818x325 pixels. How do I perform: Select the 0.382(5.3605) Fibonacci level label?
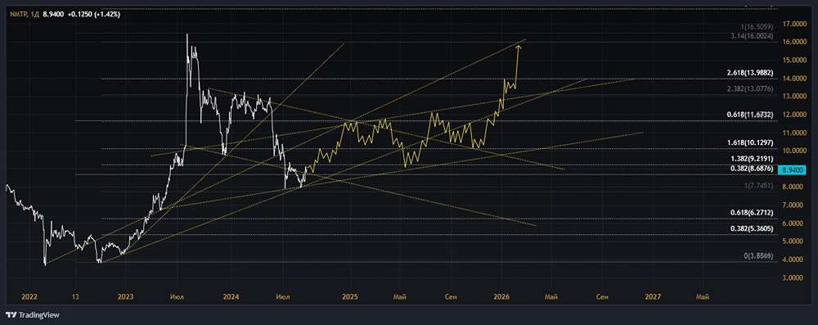point(751,229)
